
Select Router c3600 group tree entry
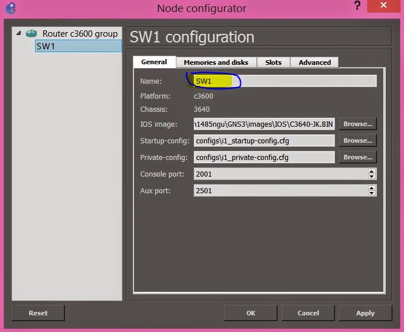80,34
